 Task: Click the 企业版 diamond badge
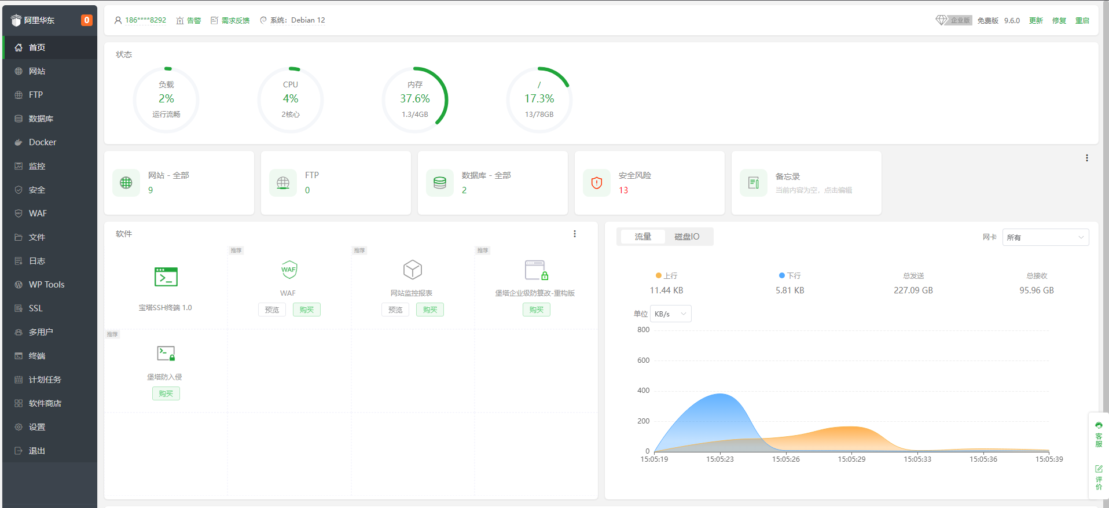953,20
